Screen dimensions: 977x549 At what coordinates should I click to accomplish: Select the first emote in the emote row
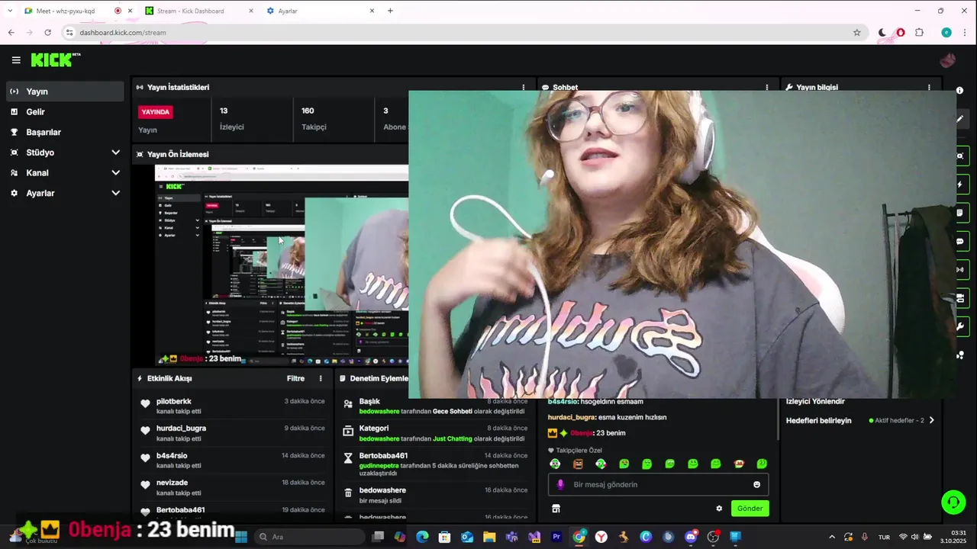(555, 464)
